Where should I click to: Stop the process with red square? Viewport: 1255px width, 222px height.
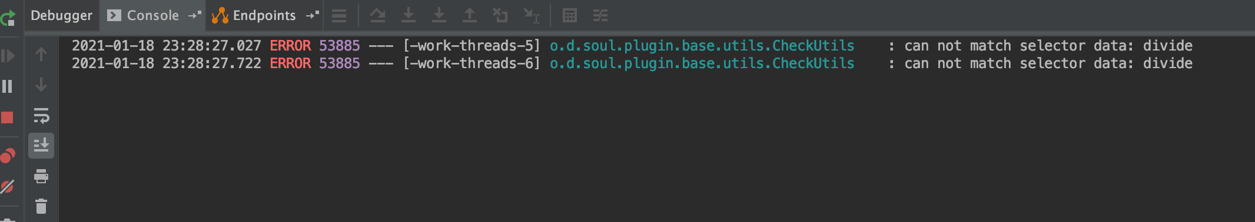coord(8,117)
